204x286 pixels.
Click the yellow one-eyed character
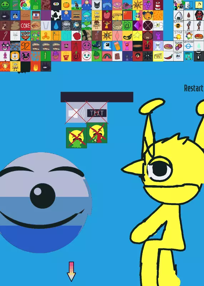tap(164, 192)
